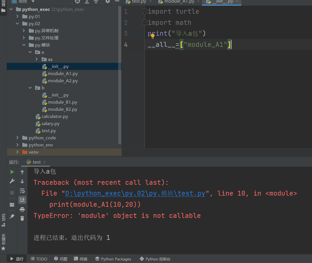Place cursor on line 4 __all__ code
This screenshot has height=263, width=312.
coord(189,45)
